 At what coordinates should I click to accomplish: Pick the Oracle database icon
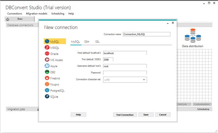coord(47,54)
